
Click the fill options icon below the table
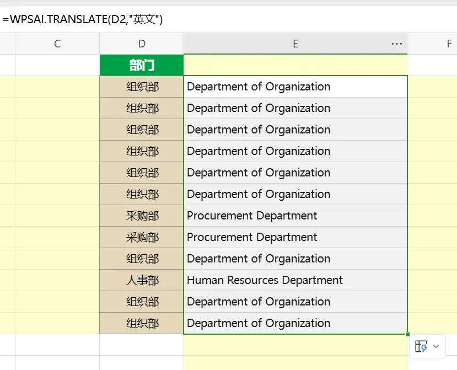pyautogui.click(x=422, y=346)
